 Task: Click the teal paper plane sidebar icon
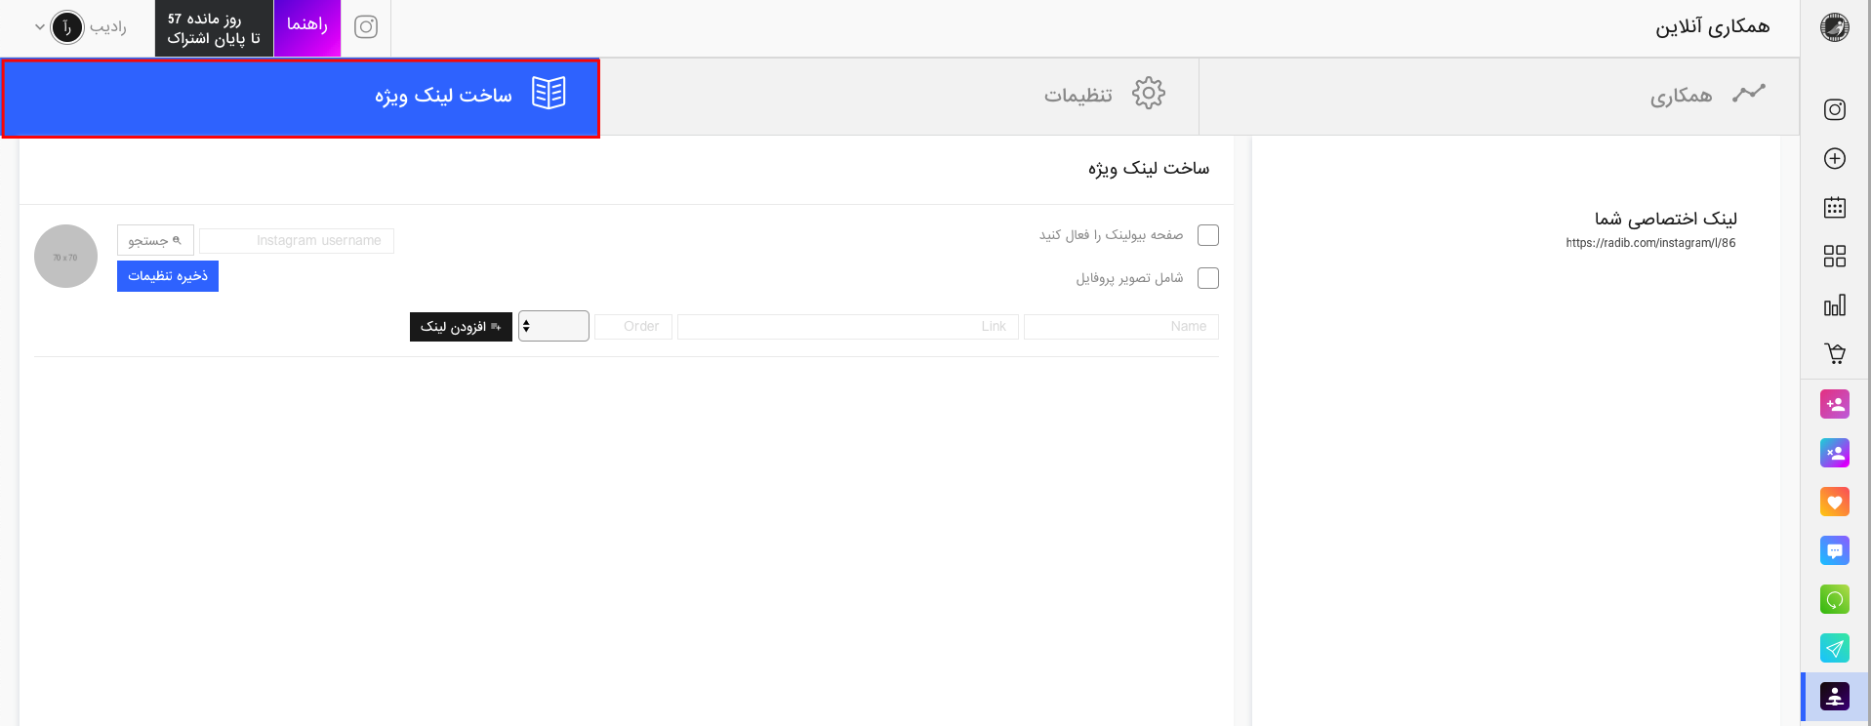1834,648
